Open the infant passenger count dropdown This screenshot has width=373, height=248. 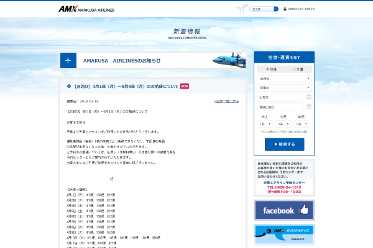[x=302, y=124]
